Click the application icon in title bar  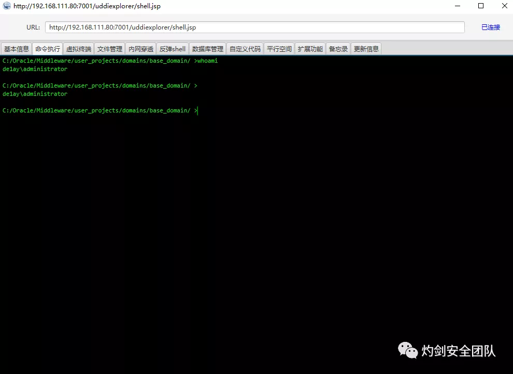tap(7, 6)
